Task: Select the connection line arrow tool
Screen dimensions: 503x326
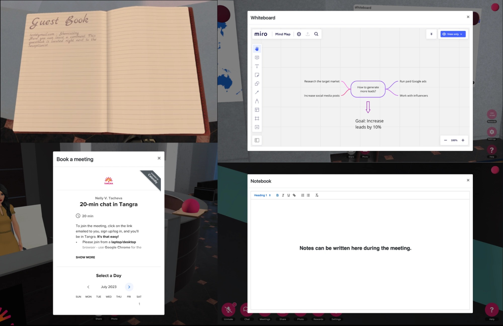Action: (257, 92)
